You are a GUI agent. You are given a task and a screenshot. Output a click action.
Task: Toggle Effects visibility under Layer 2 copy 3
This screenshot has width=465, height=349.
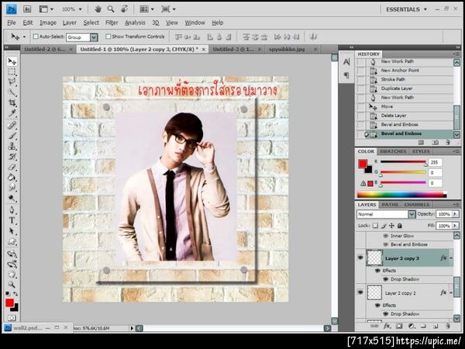(378, 271)
